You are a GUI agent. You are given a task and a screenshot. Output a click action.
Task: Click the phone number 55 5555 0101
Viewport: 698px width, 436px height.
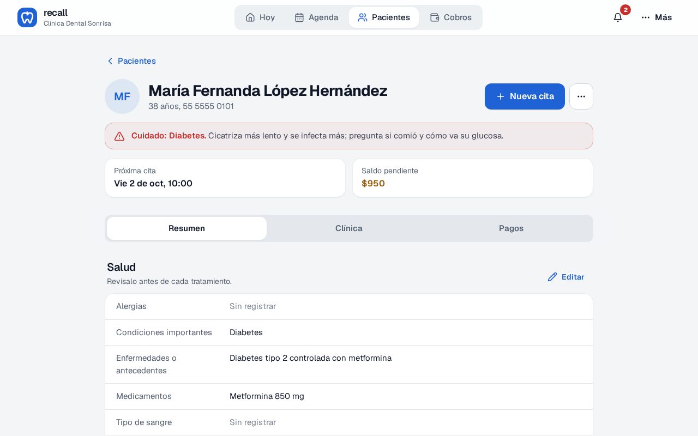[x=208, y=106]
